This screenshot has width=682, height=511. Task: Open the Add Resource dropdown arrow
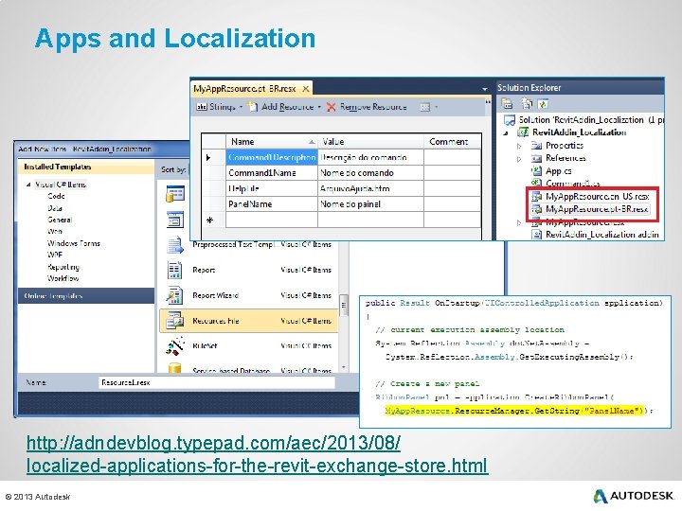point(319,107)
